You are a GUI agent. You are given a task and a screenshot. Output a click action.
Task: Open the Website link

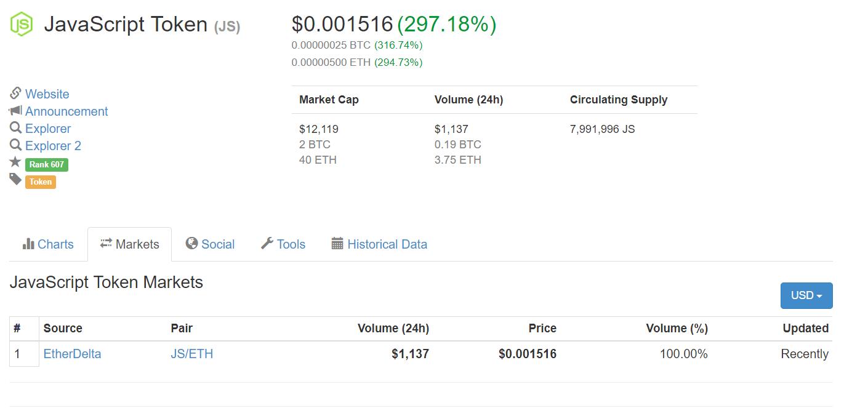pos(47,94)
